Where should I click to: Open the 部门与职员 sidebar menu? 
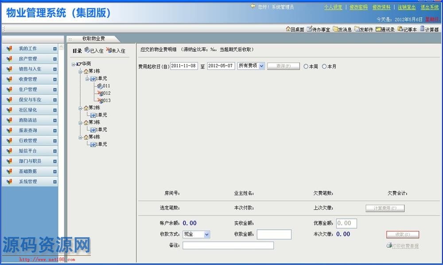coord(30,161)
